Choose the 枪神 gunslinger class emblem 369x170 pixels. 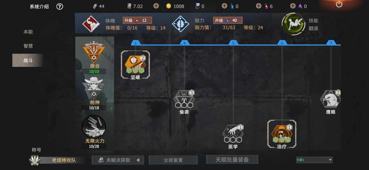(x=94, y=88)
